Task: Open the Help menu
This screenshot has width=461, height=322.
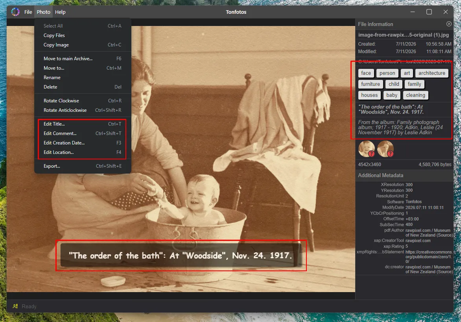Action: pyautogui.click(x=60, y=12)
